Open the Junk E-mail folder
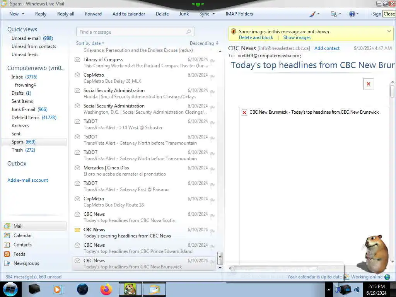This screenshot has width=396, height=297. (x=29, y=109)
